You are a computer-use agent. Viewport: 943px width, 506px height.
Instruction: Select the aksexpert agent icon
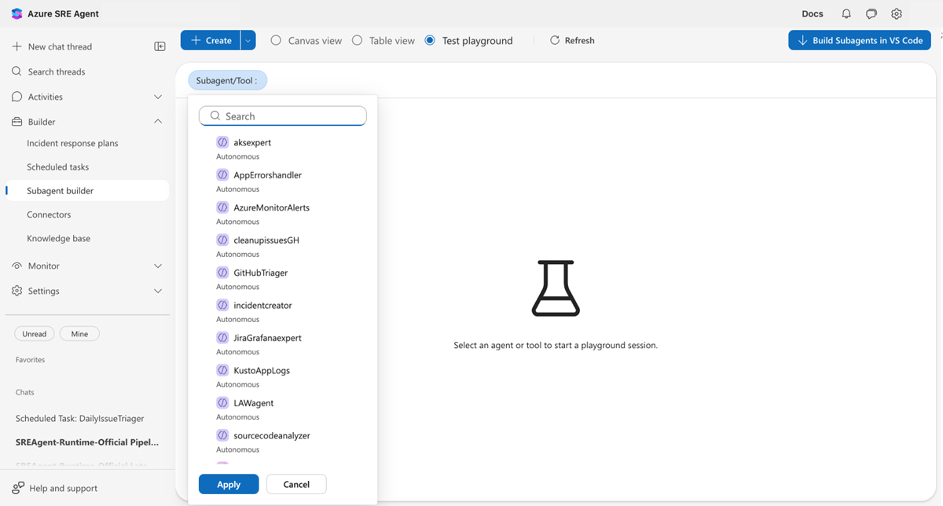click(x=221, y=142)
